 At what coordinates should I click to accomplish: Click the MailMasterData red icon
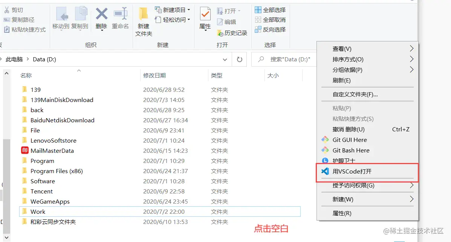click(x=25, y=150)
